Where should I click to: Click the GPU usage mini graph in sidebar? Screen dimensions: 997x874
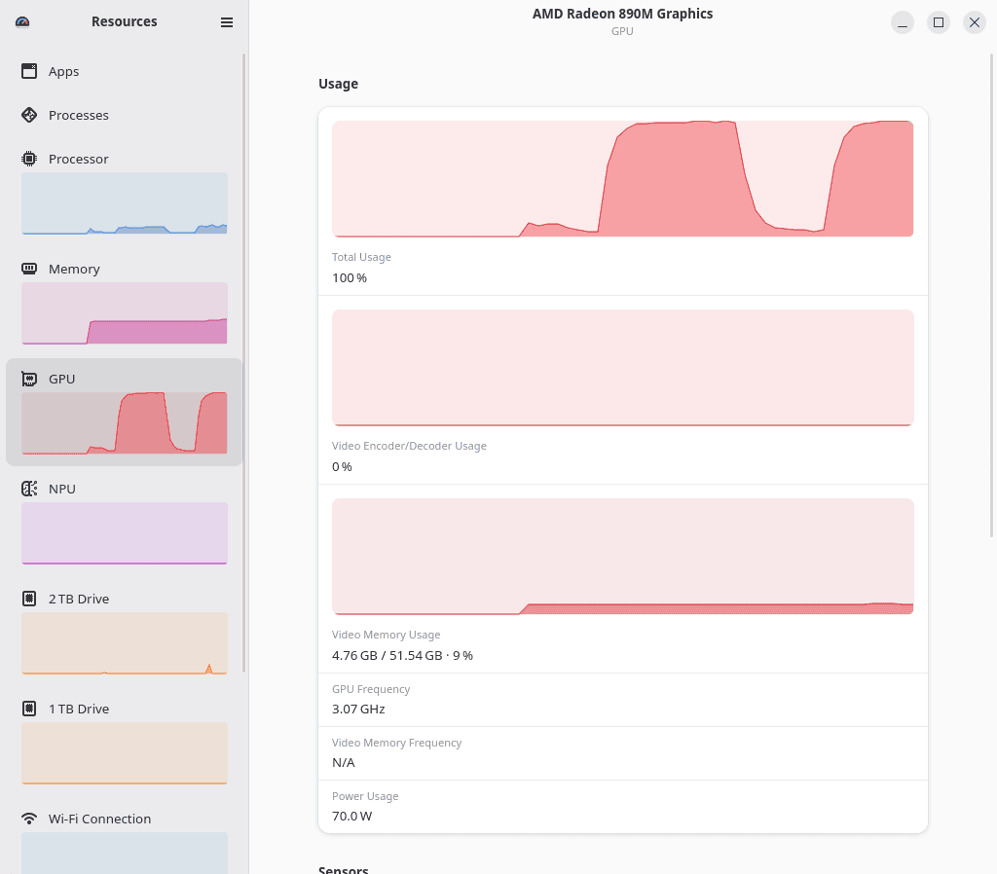[125, 423]
